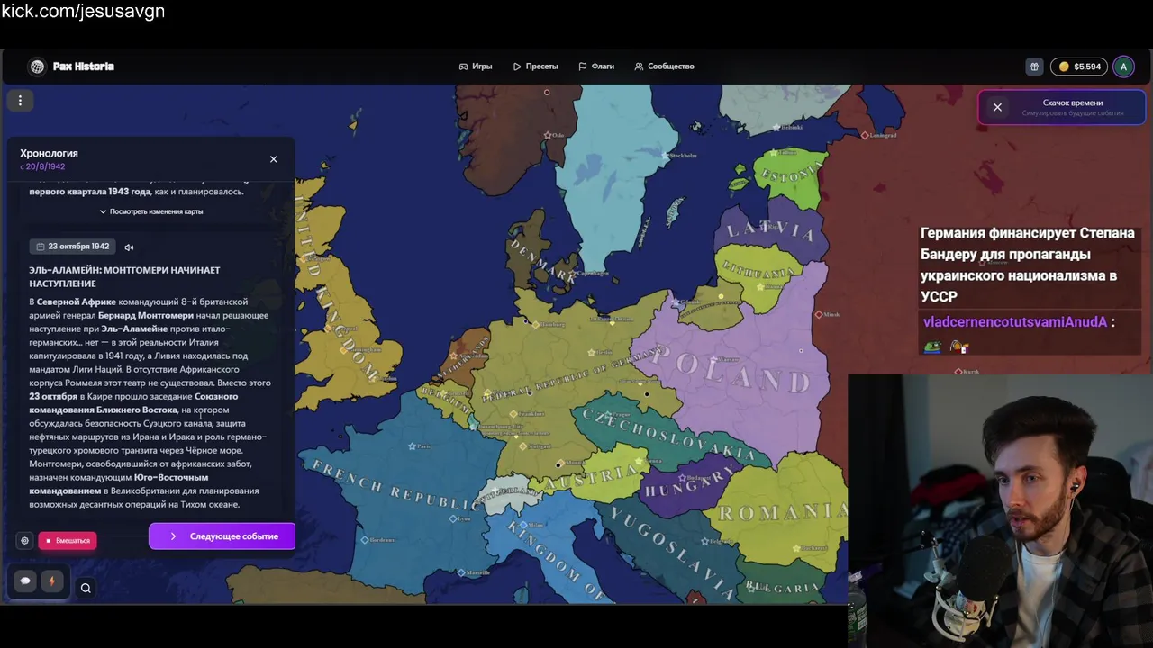1153x648 pixels.
Task: Click headline ЭЛЬ-АЛАМЕЙН: МОНТГОМЕРИ НАЧИНАЕТ НАСТУПЛЕНИЕ
Action: click(124, 276)
